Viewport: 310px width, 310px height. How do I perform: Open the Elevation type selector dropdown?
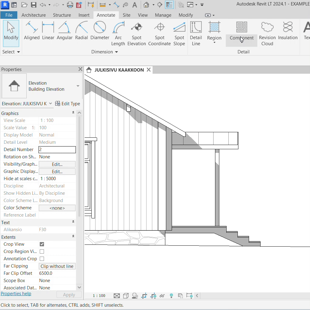[x=78, y=86]
